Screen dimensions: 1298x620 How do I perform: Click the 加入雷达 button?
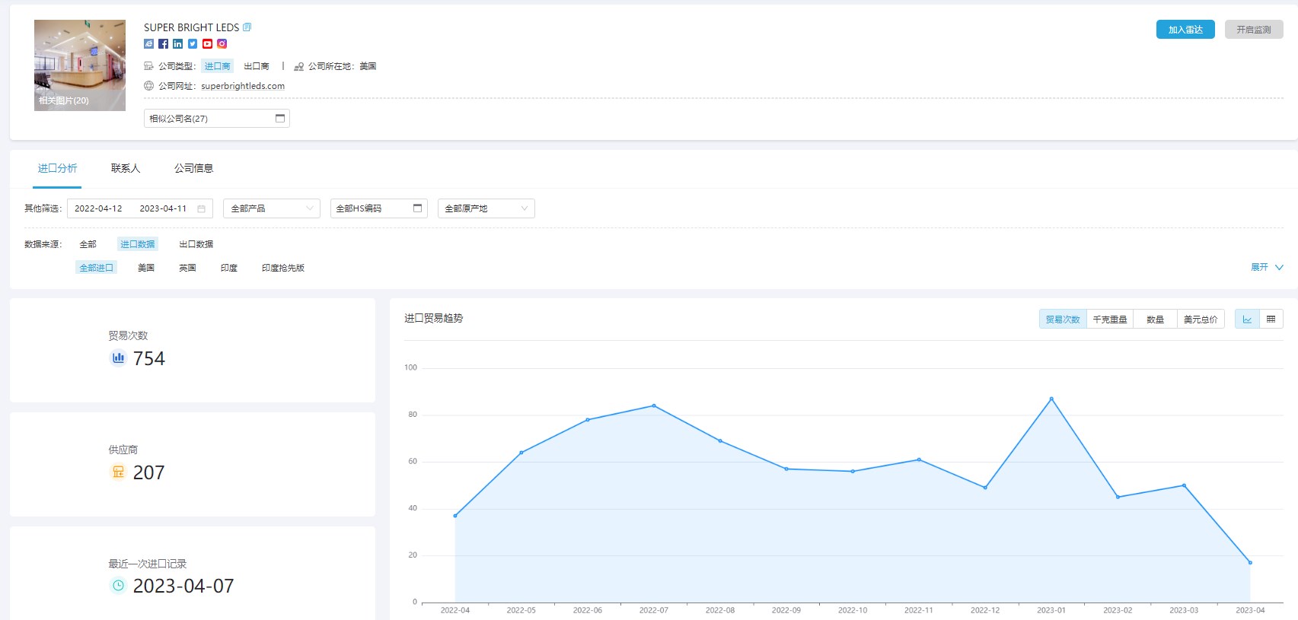[1185, 30]
